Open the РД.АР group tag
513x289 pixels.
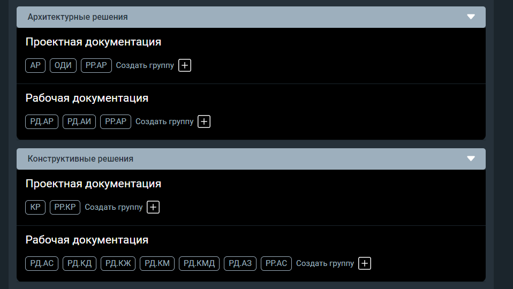coord(42,121)
